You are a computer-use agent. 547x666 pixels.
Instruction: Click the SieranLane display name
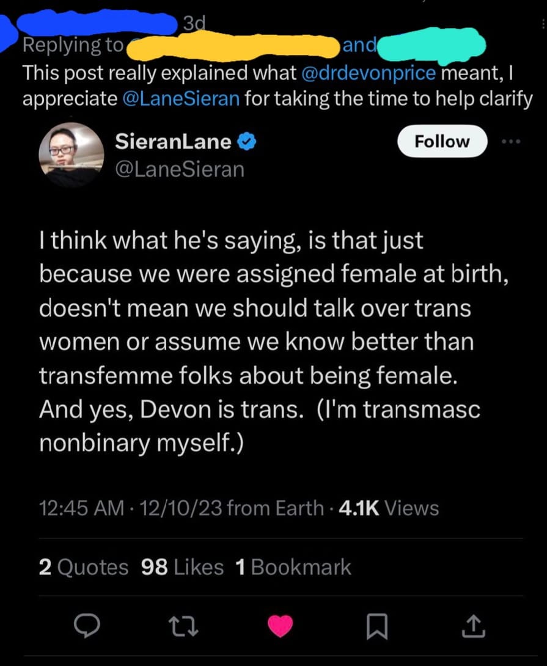point(173,142)
